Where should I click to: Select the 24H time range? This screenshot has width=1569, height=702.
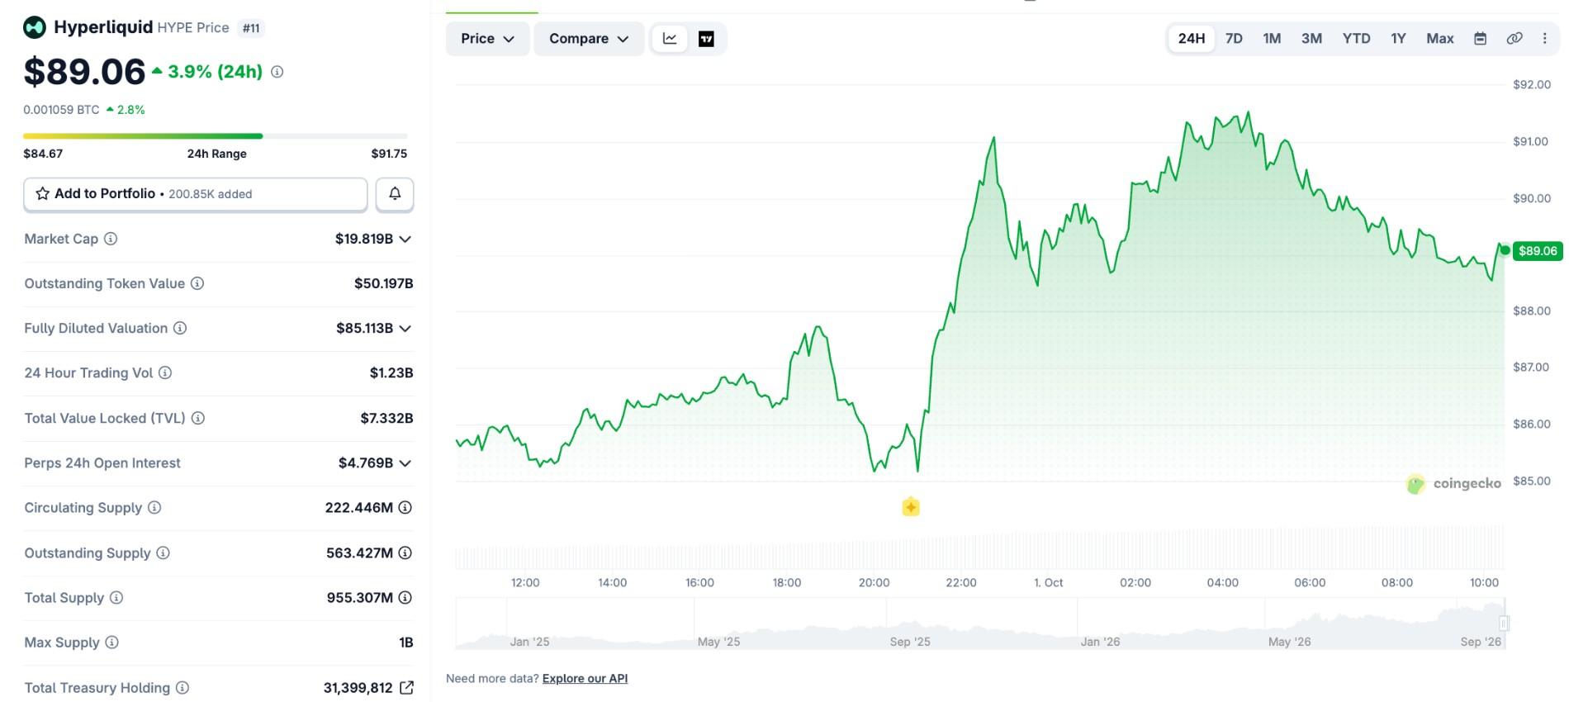coord(1192,38)
